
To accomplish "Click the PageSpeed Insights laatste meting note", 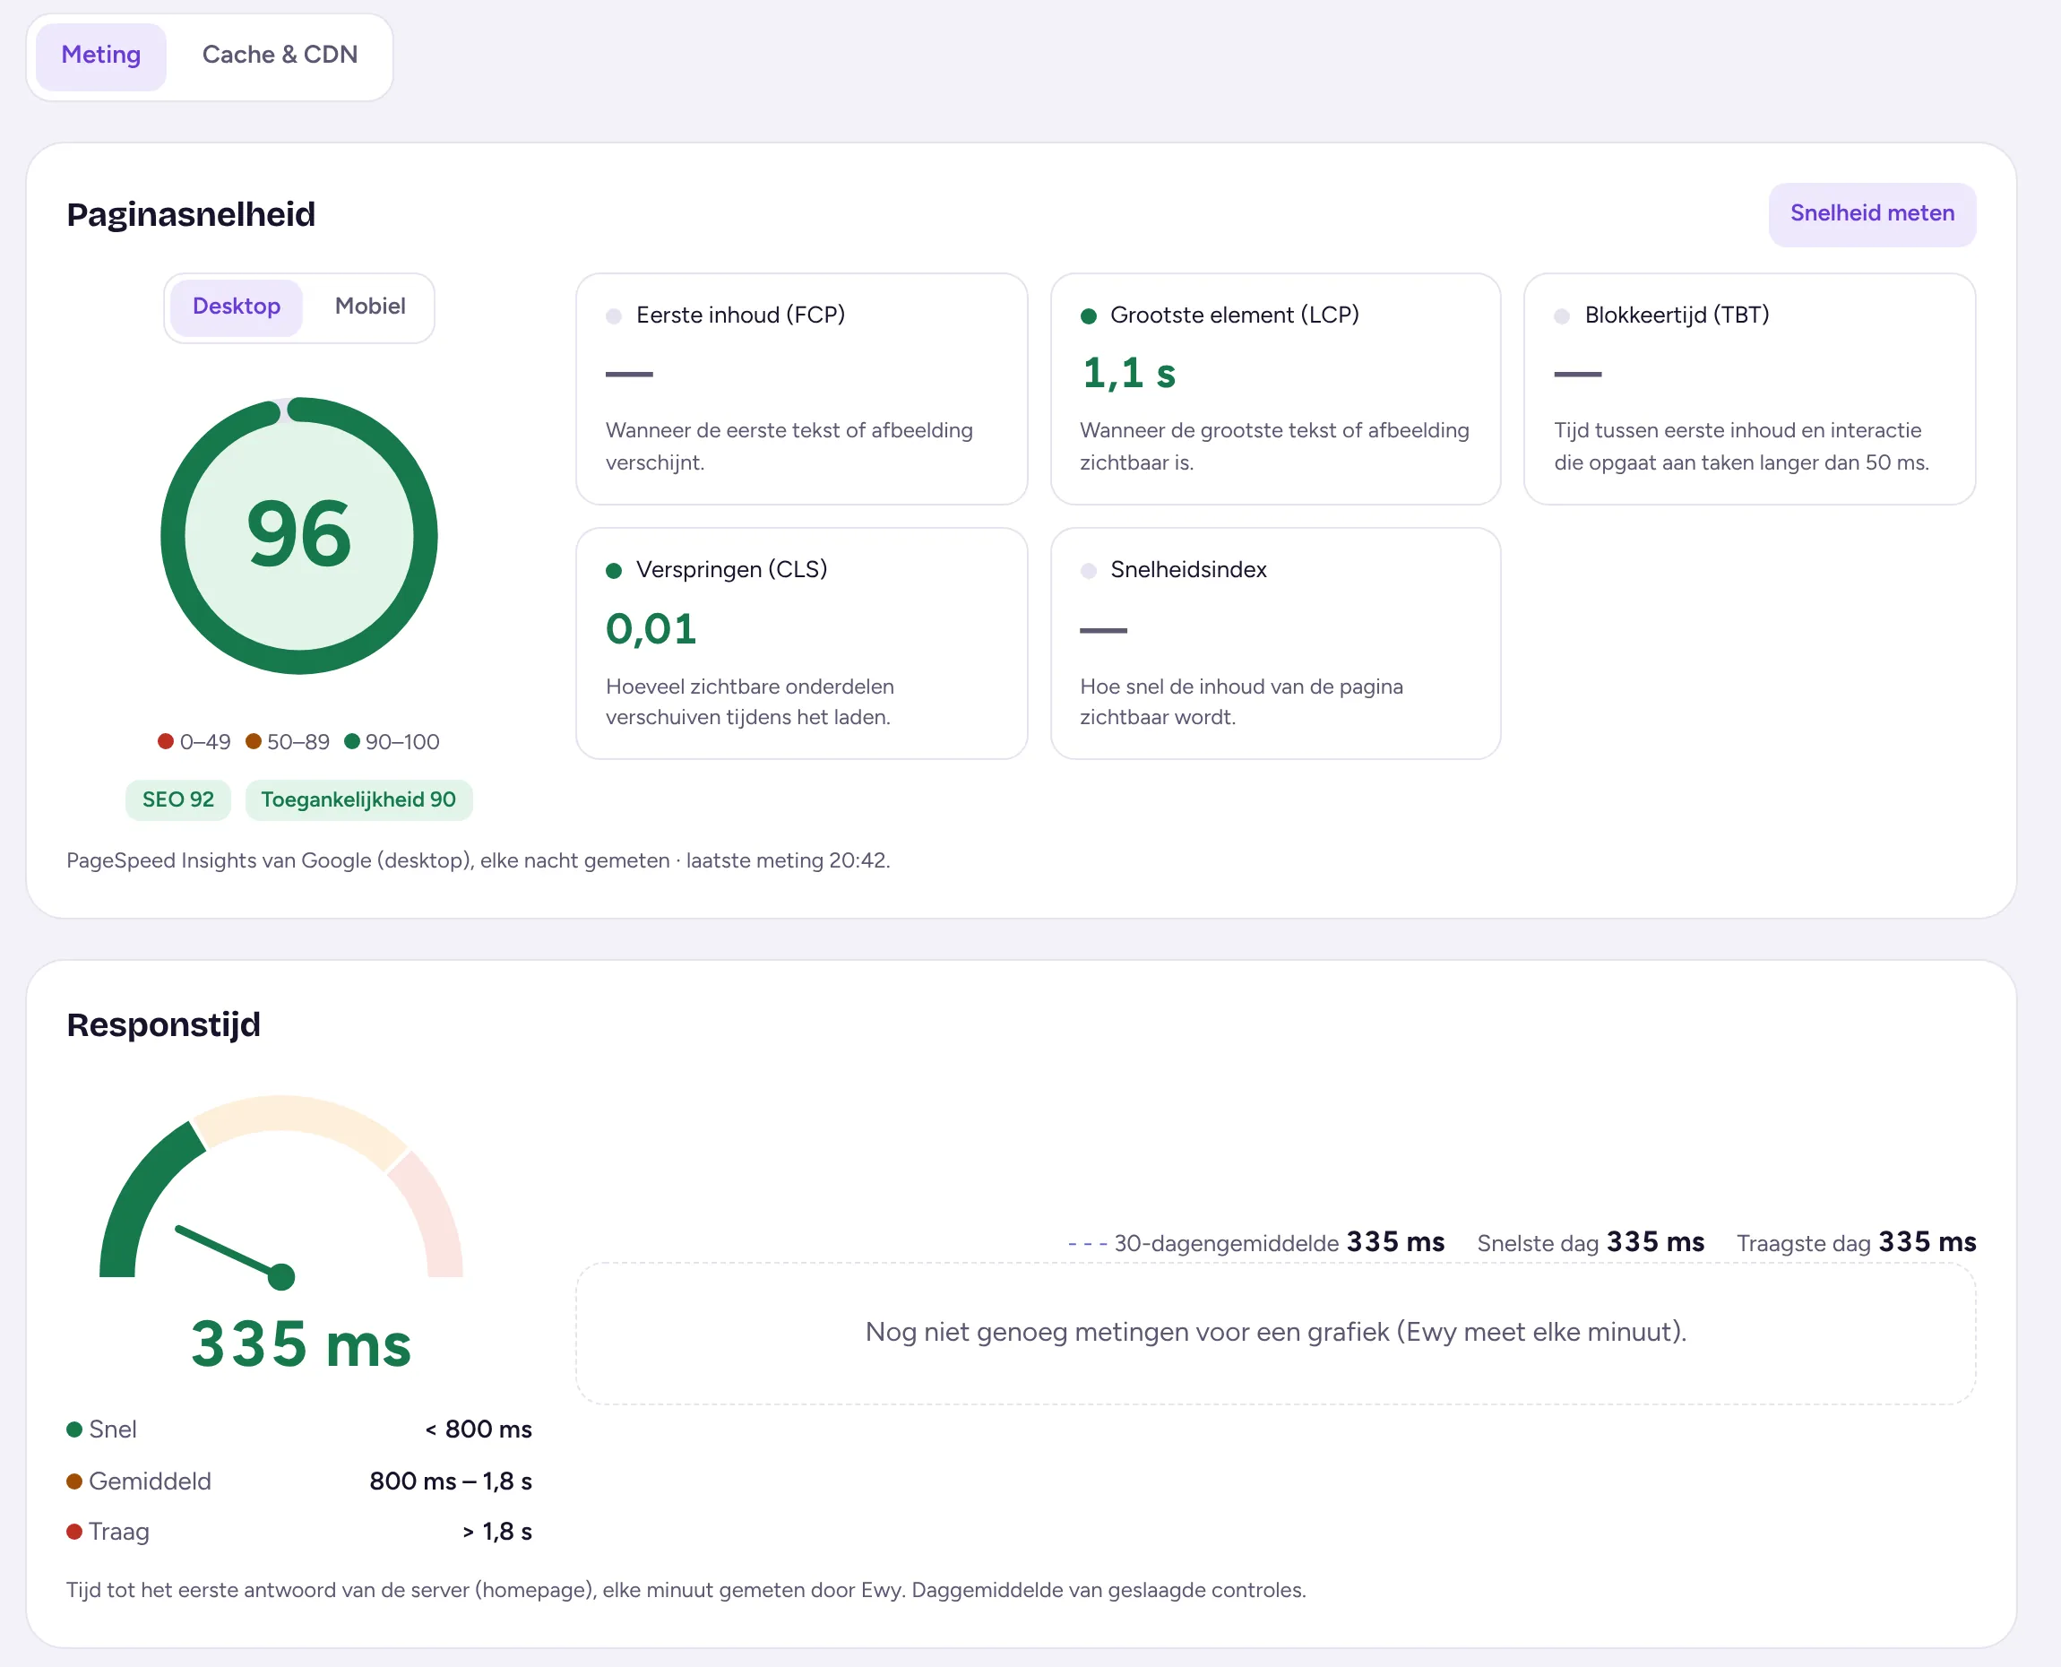I will [478, 860].
